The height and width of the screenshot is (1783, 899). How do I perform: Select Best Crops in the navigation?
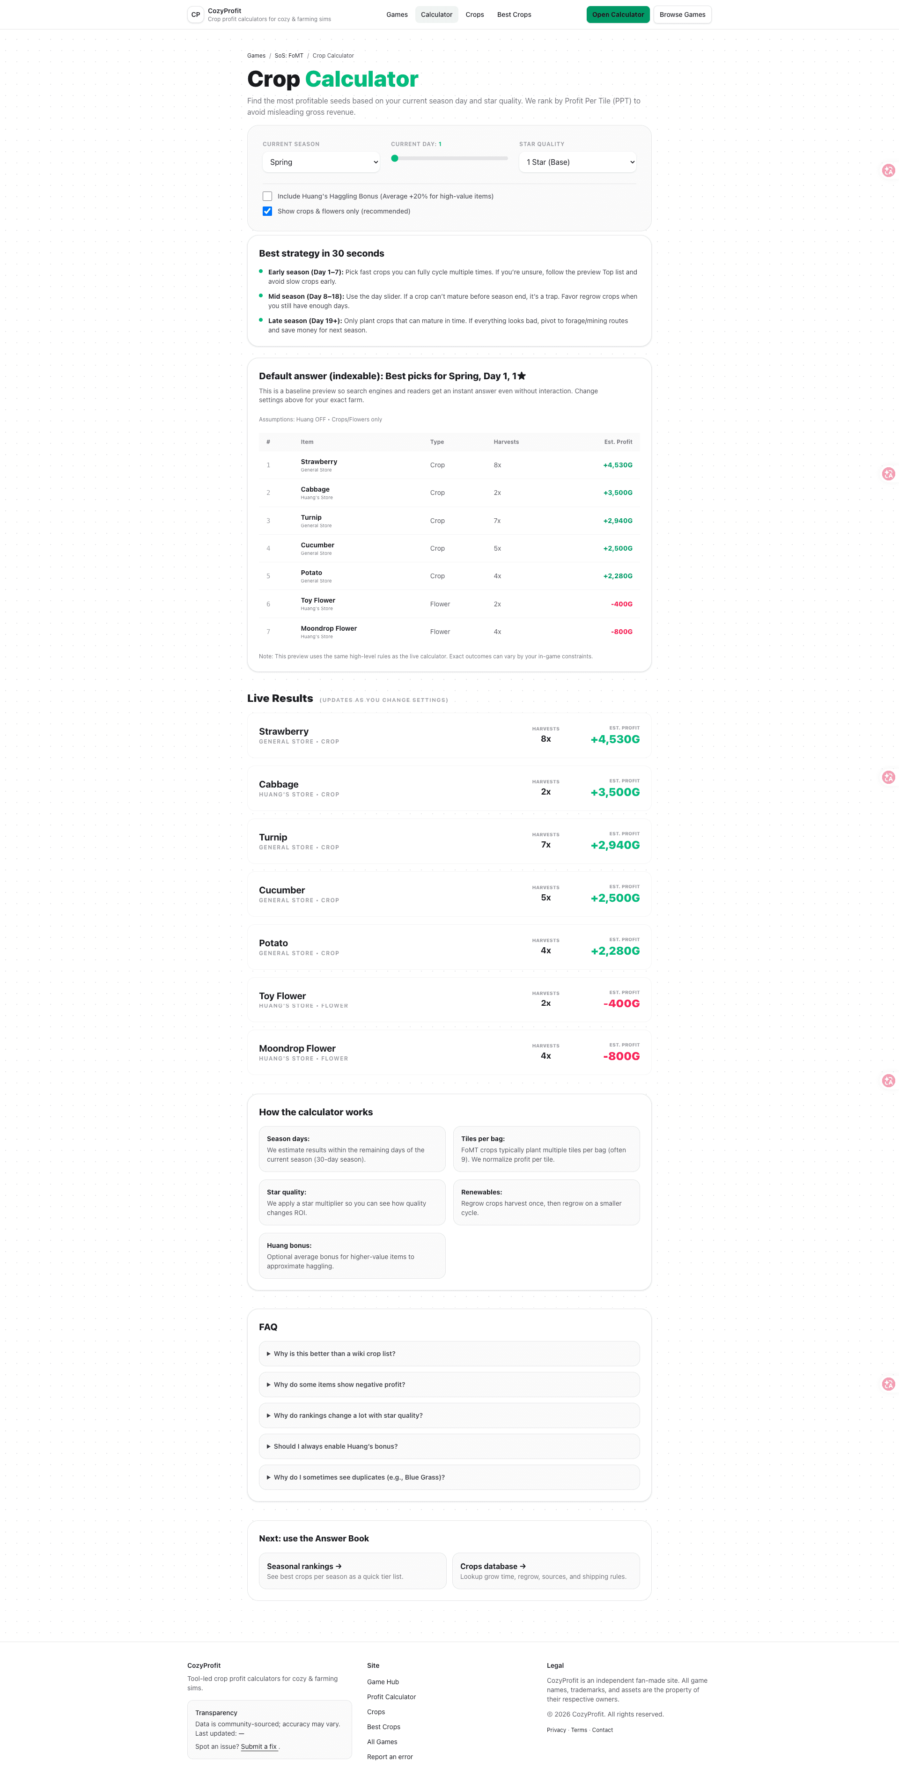point(514,14)
